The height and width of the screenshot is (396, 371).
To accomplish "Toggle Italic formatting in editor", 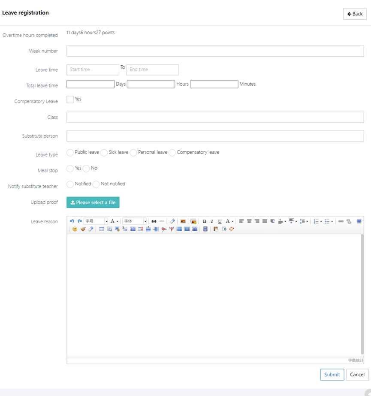I will pos(212,221).
